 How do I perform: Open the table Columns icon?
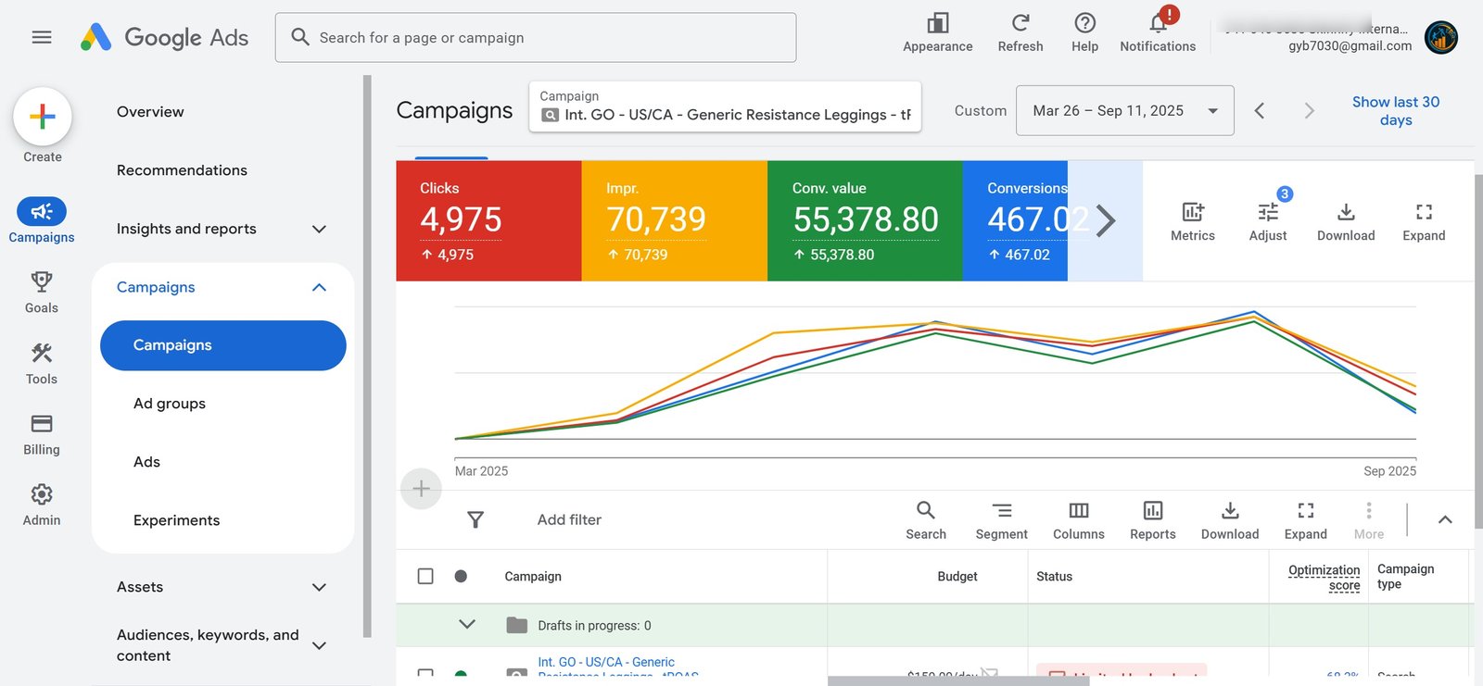pos(1079,510)
